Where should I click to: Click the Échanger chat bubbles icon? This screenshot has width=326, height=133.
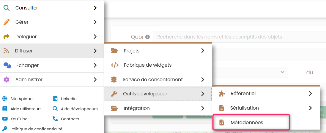coord(7,65)
